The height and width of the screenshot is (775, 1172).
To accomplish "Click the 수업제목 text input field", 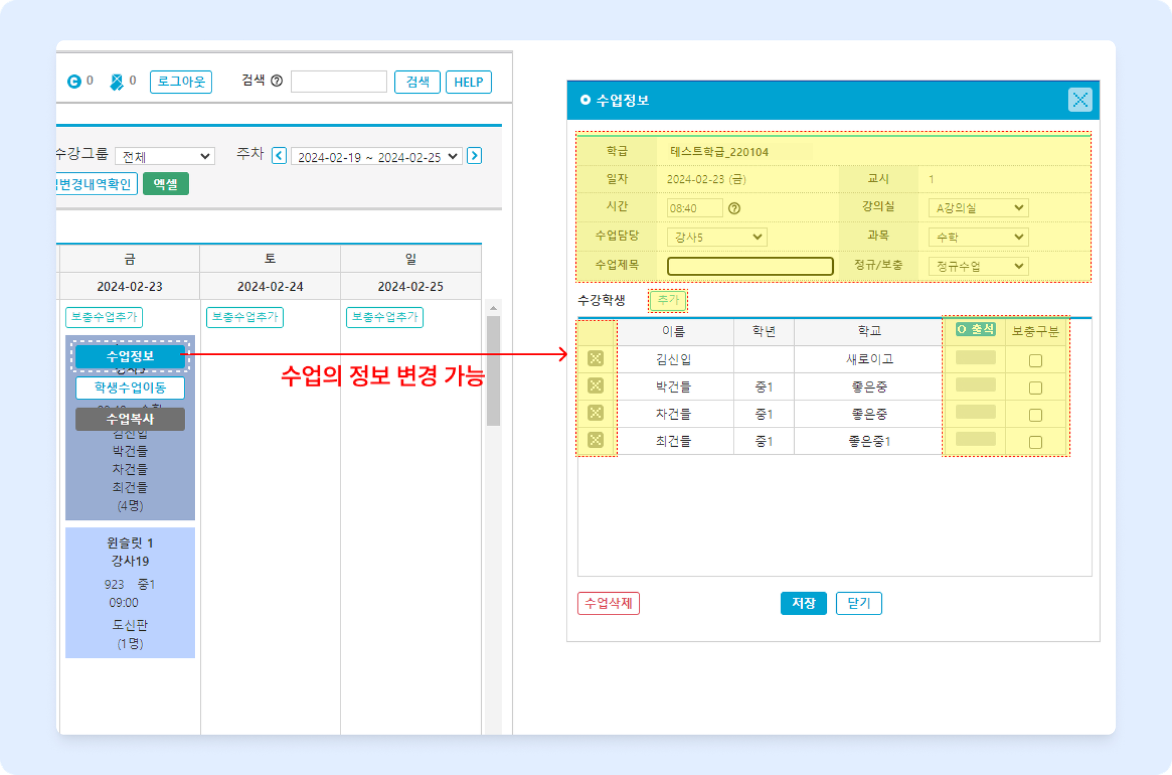I will point(750,266).
